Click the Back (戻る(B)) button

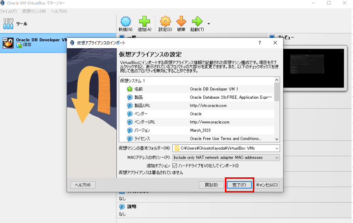211,185
